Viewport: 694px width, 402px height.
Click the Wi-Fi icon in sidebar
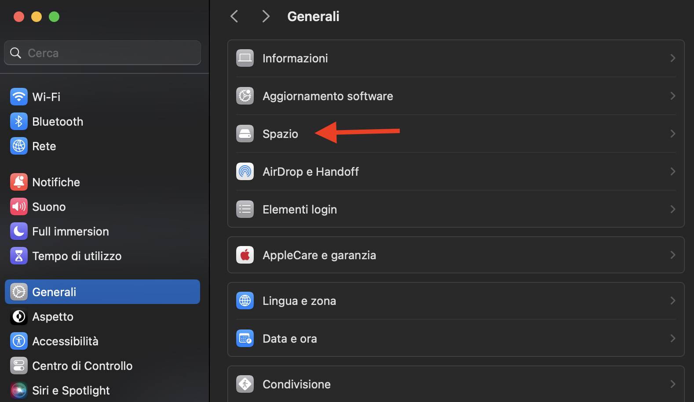click(19, 97)
